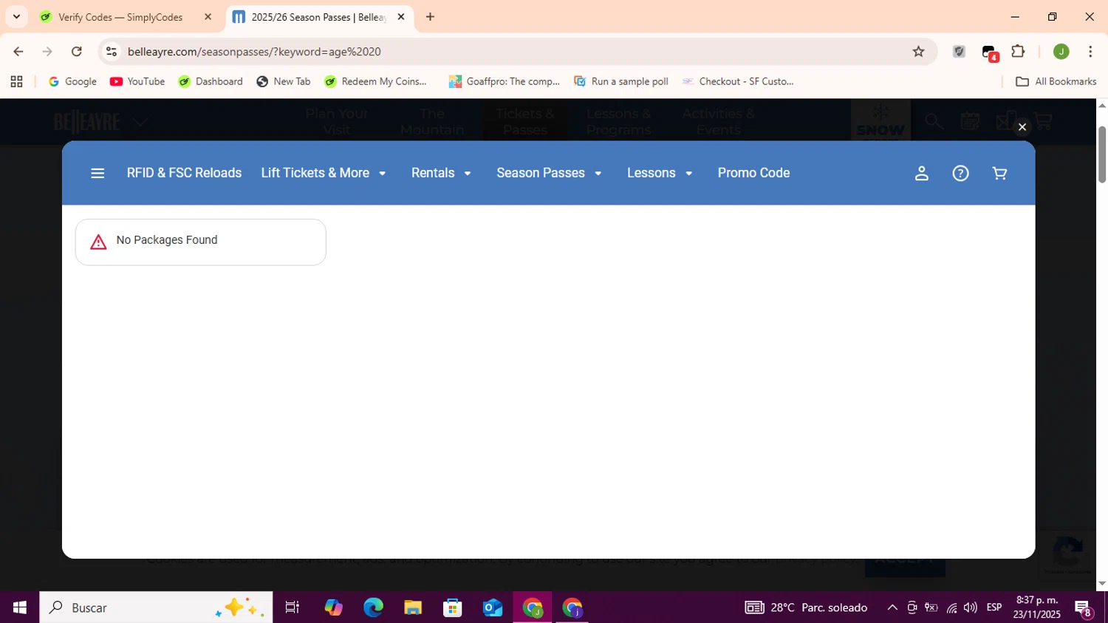Go forward in browser history
Image resolution: width=1108 pixels, height=623 pixels.
point(47,52)
